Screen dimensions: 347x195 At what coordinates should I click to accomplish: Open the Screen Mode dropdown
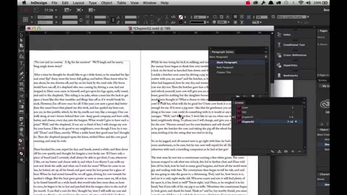coord(79,10)
